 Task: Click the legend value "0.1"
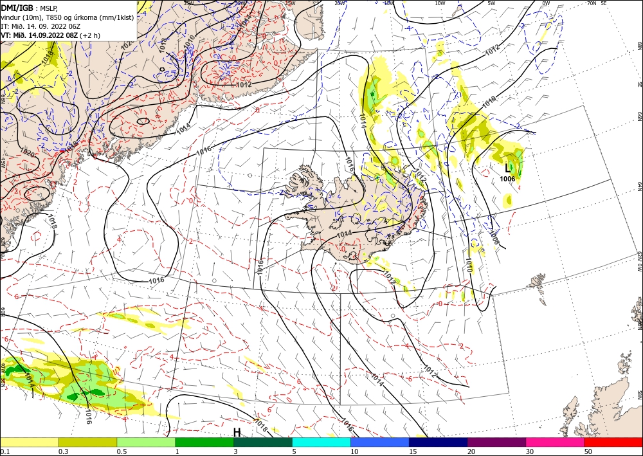coord(4,451)
